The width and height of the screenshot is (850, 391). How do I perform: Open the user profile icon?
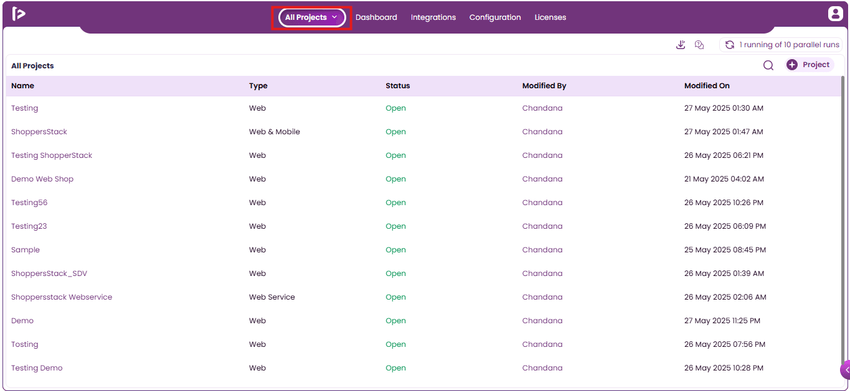[x=835, y=14]
